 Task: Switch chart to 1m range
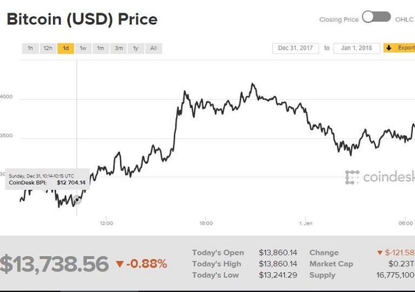click(101, 48)
